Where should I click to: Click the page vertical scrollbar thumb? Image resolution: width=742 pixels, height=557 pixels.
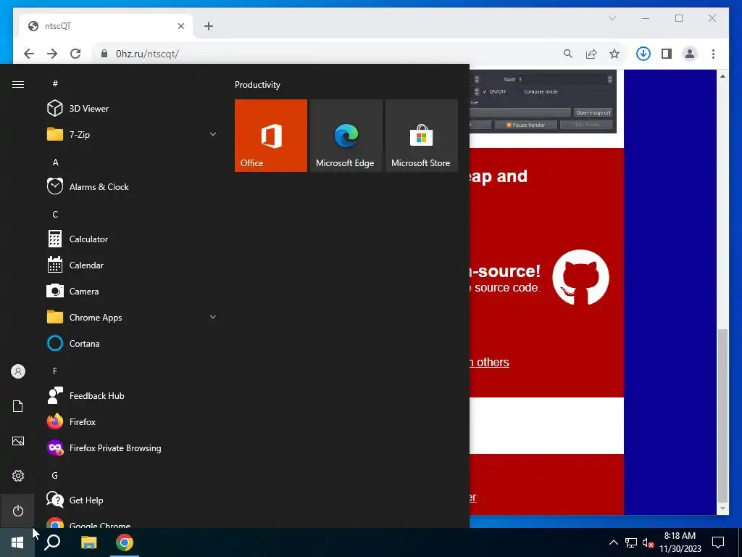pyautogui.click(x=722, y=415)
